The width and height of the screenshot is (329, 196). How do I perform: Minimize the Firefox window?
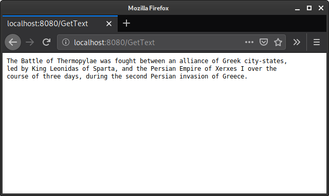tap(297, 8)
